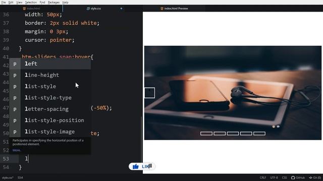
Task: Choose 'list-style' from autocomplete list
Action: click(x=50, y=86)
